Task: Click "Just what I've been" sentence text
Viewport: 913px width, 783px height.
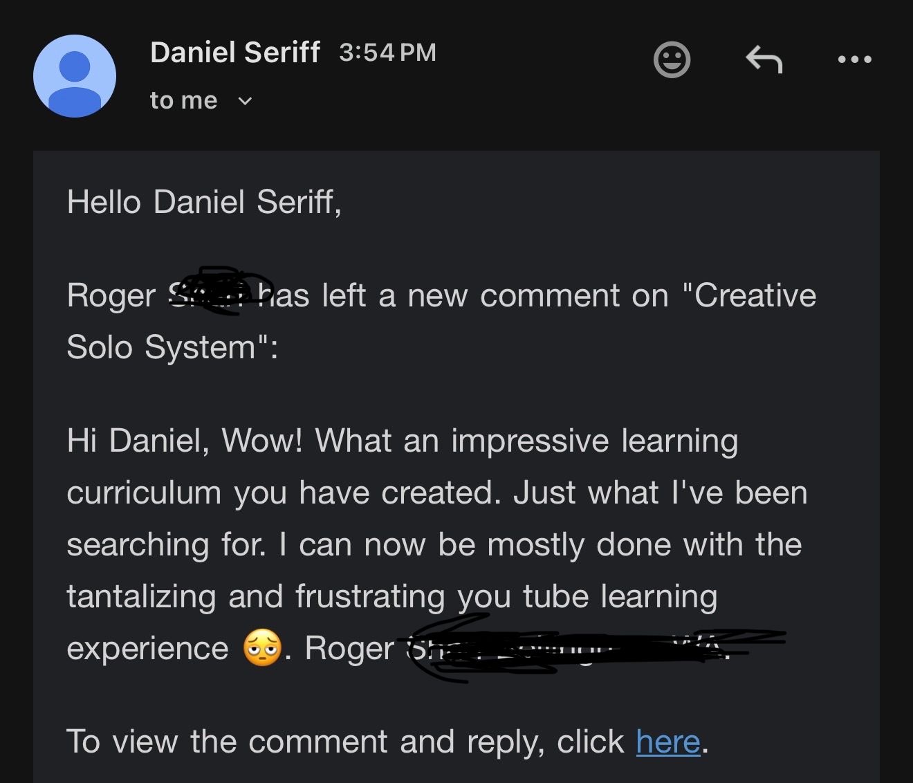Action: coord(660,492)
